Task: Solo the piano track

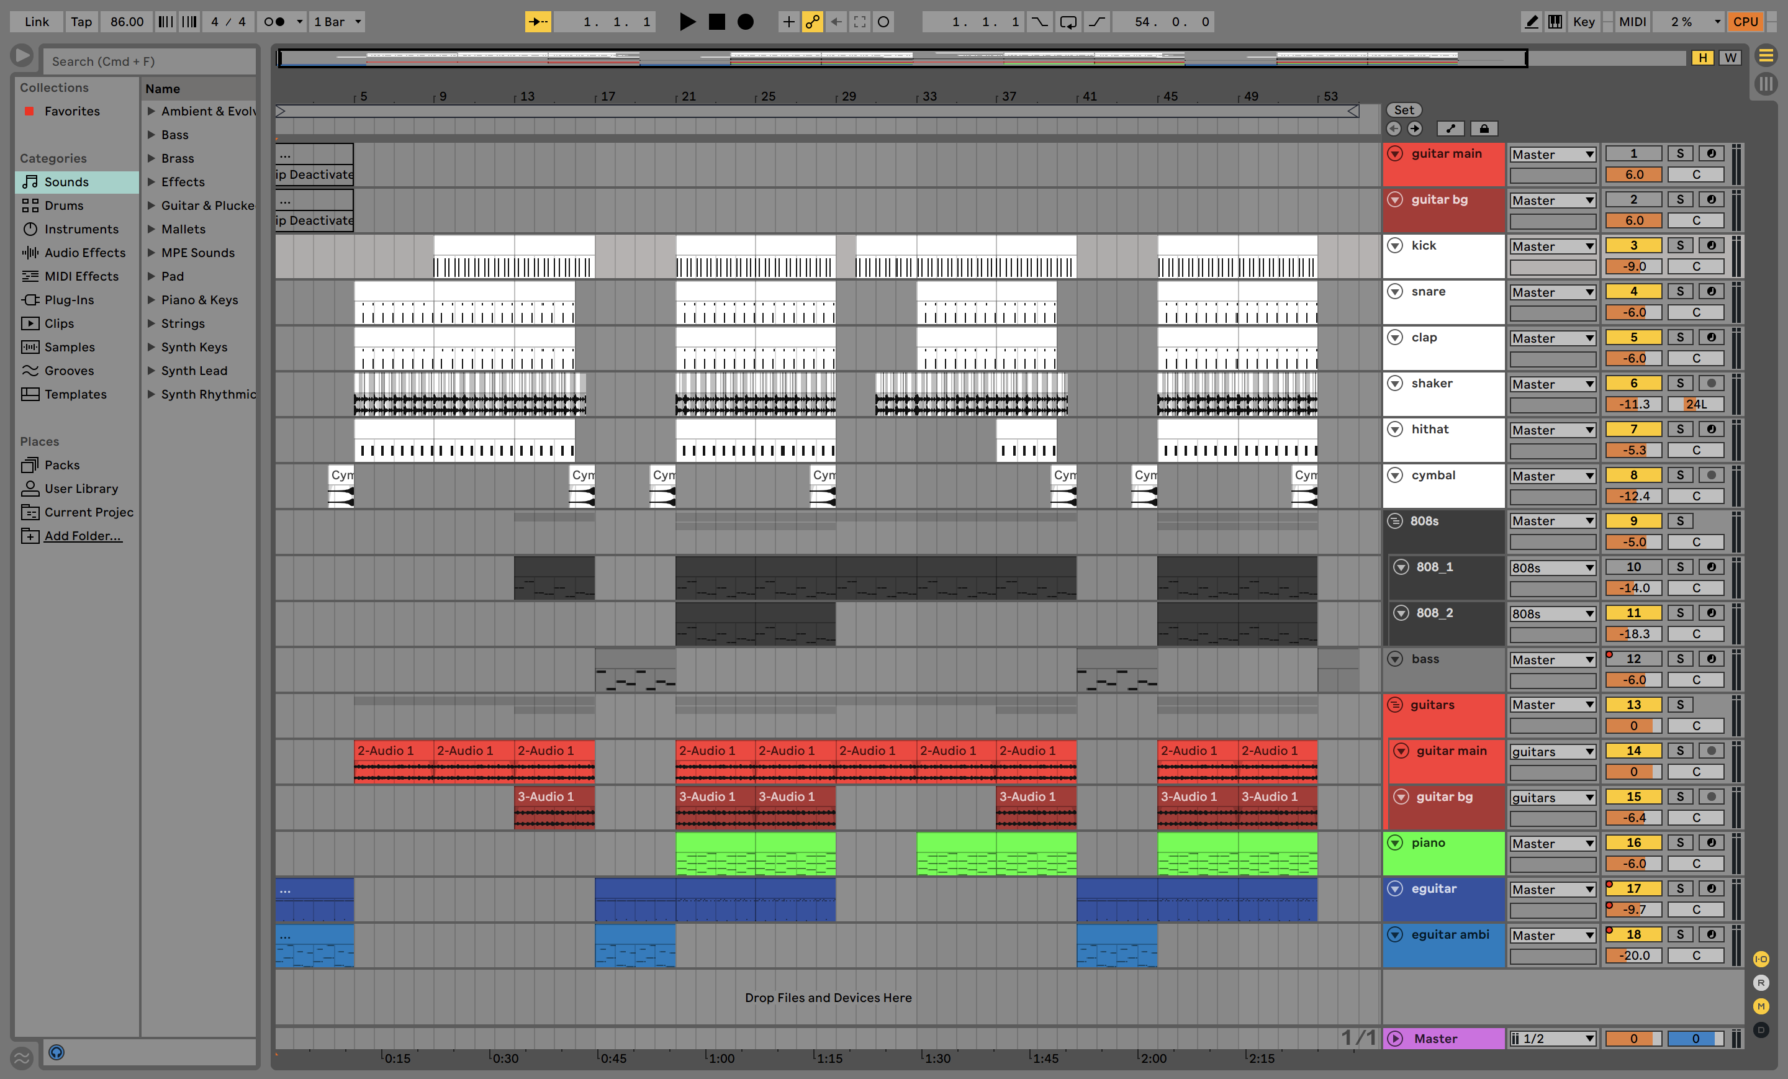Action: [x=1680, y=842]
